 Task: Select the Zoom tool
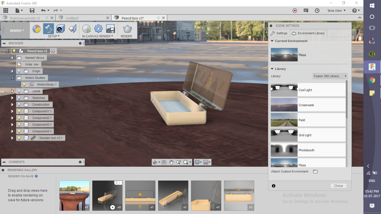[x=179, y=162]
